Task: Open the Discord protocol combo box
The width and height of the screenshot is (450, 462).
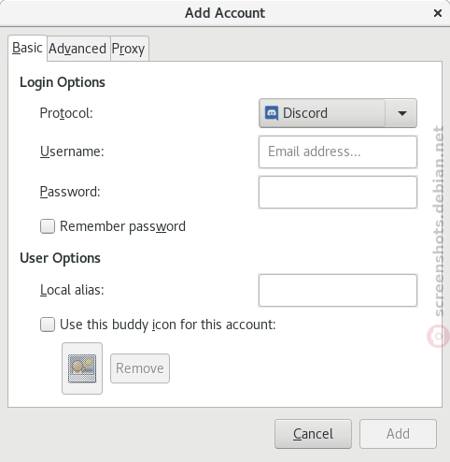Action: tap(338, 113)
